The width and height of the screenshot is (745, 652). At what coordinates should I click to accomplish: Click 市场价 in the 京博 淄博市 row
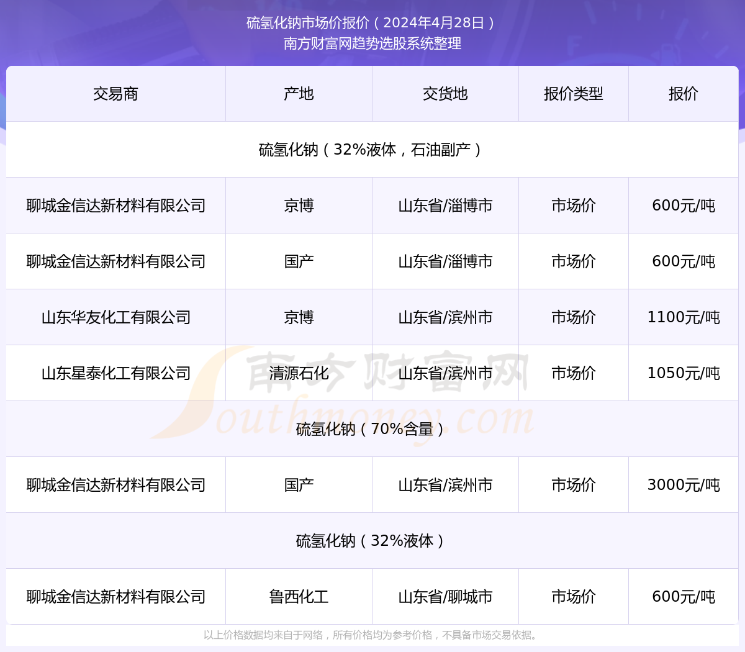point(574,206)
